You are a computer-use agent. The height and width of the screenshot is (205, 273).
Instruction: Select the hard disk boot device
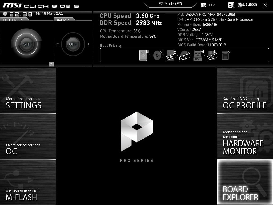click(x=144, y=55)
